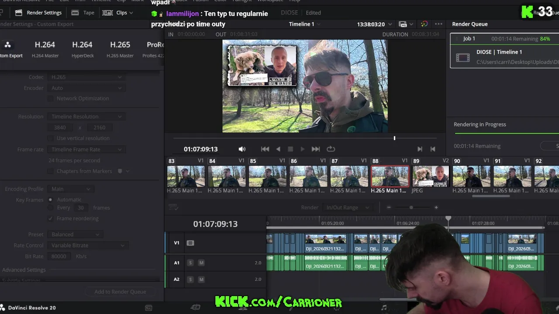The image size is (559, 314).
Task: Open the Encoding Profile Main dropdown
Action: [x=70, y=189]
